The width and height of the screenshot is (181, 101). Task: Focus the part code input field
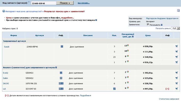pos(43,3)
